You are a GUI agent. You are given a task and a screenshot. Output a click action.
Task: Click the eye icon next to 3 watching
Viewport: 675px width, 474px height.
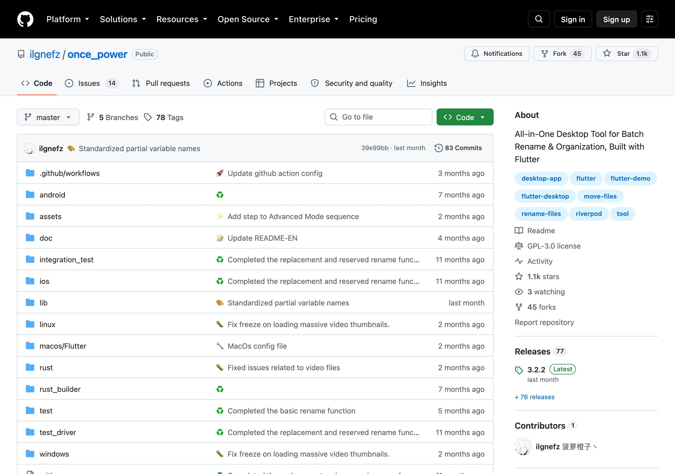click(x=519, y=292)
